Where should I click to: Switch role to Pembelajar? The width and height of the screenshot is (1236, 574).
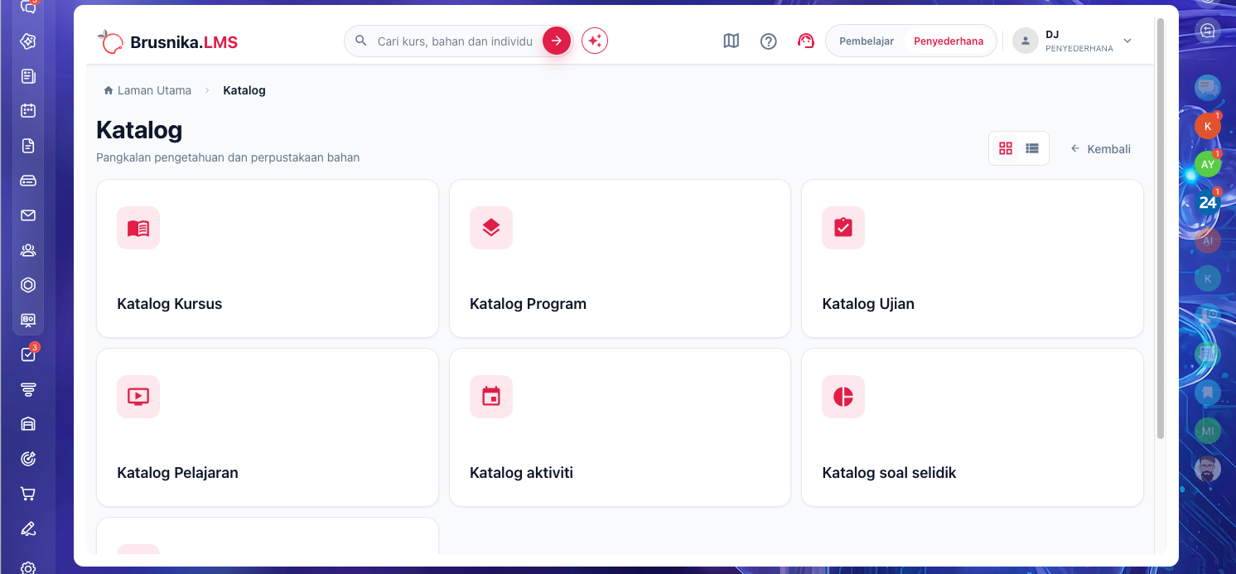(867, 41)
